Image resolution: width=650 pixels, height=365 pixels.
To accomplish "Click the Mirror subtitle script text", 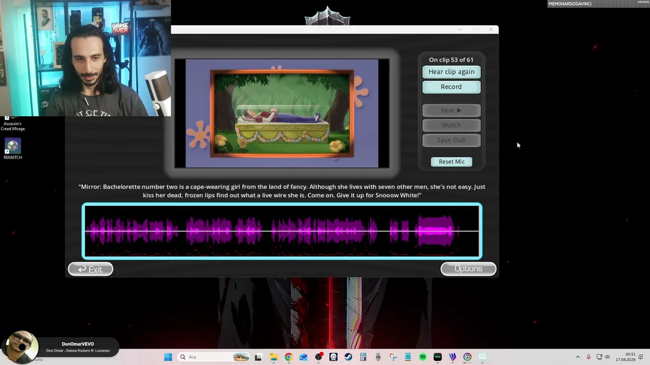I will [282, 191].
